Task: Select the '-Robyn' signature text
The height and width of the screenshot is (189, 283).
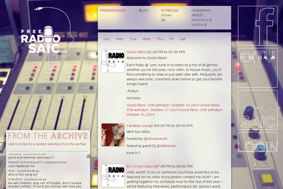Action: (132, 91)
